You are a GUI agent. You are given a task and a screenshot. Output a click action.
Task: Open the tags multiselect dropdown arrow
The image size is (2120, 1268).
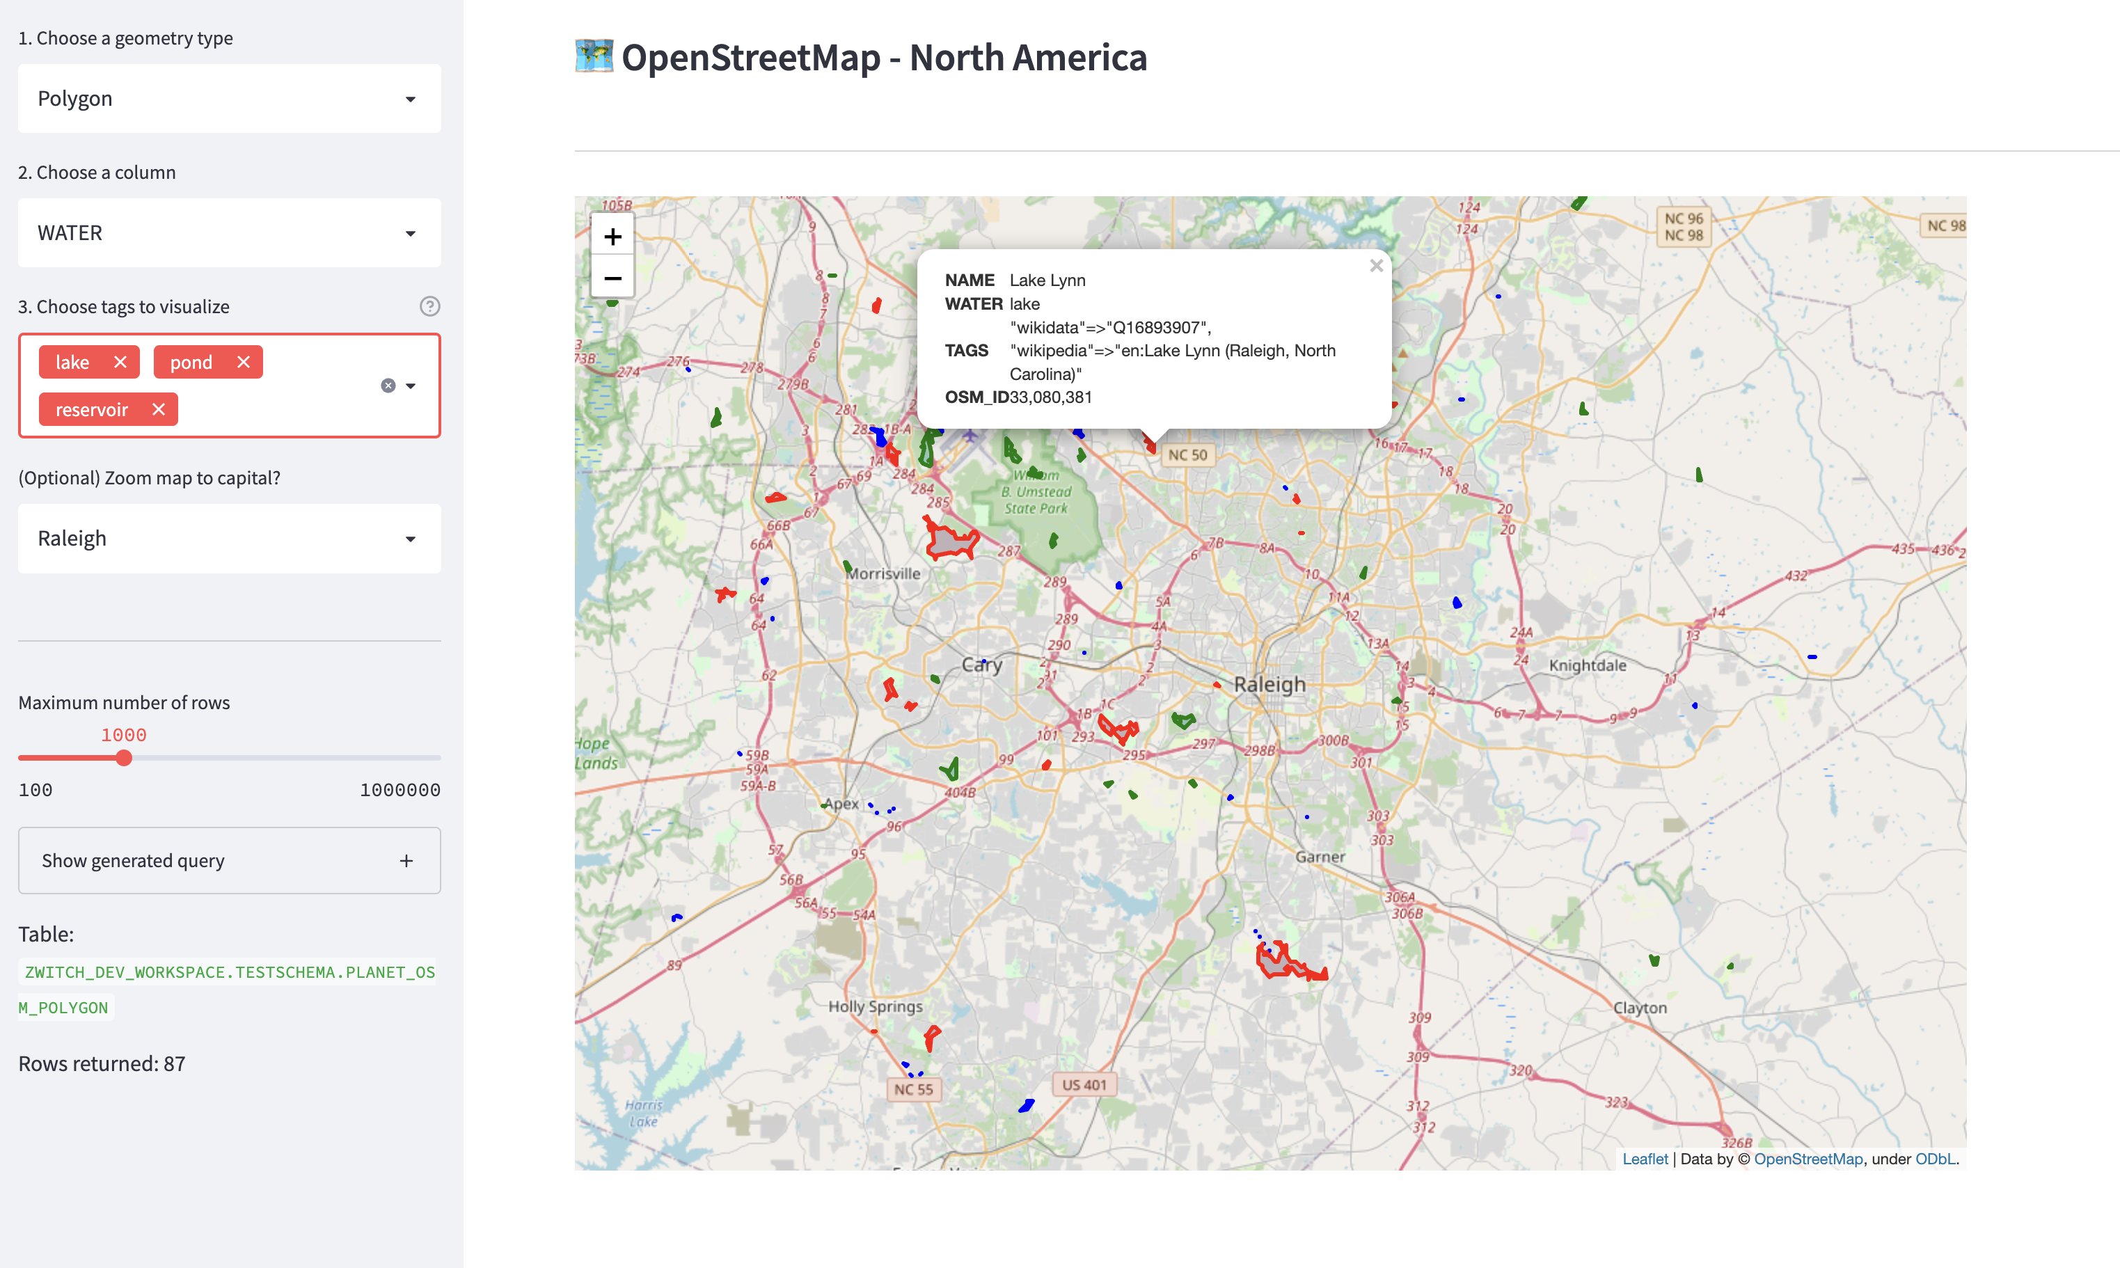[411, 386]
